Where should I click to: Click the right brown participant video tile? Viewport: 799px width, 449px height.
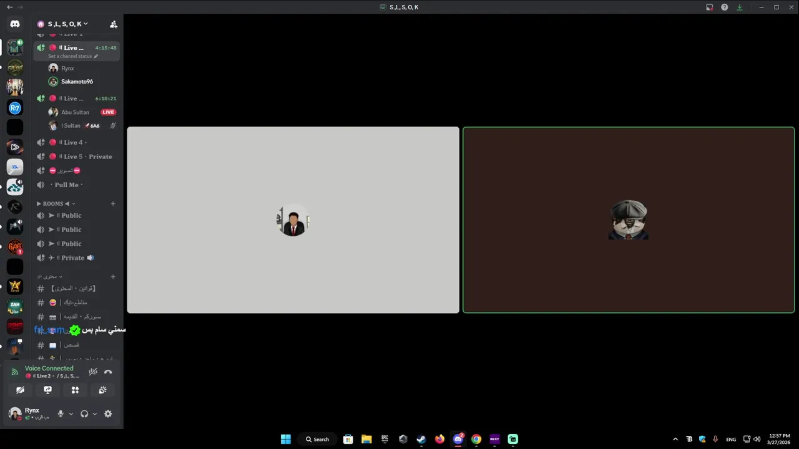point(629,220)
